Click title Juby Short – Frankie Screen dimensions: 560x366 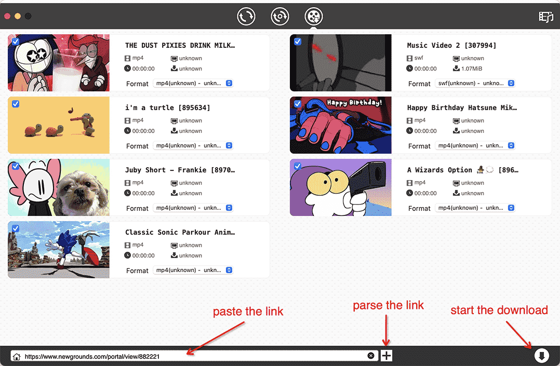point(180,170)
